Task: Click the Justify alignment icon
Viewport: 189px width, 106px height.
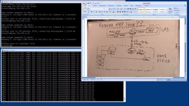Action: [125, 12]
